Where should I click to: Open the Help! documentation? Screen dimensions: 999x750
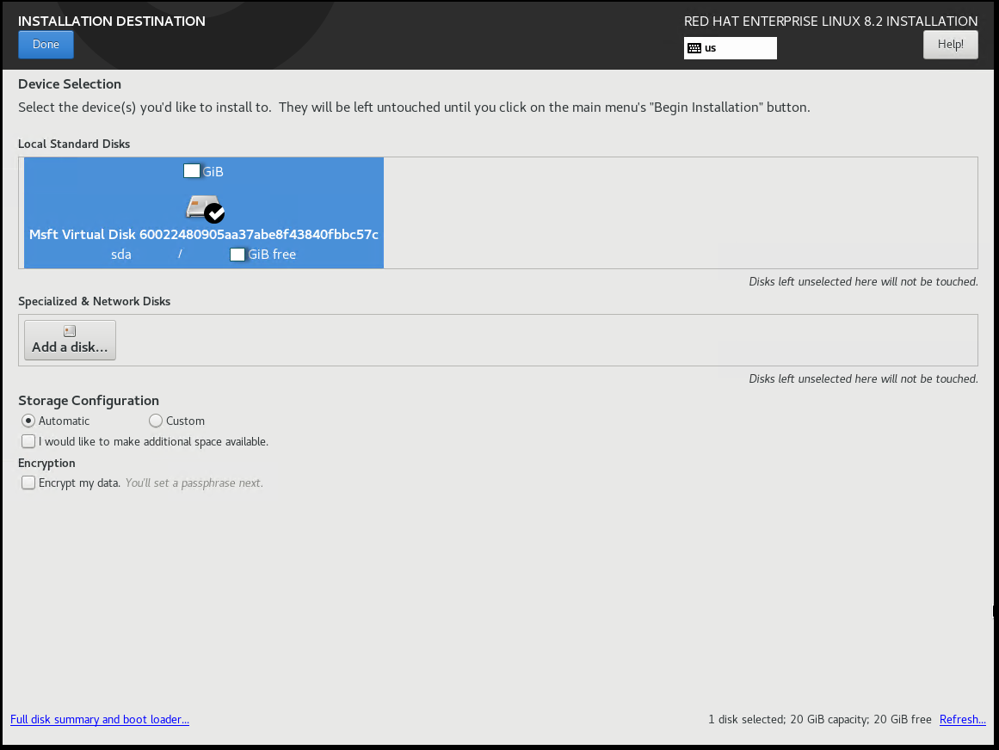click(950, 45)
